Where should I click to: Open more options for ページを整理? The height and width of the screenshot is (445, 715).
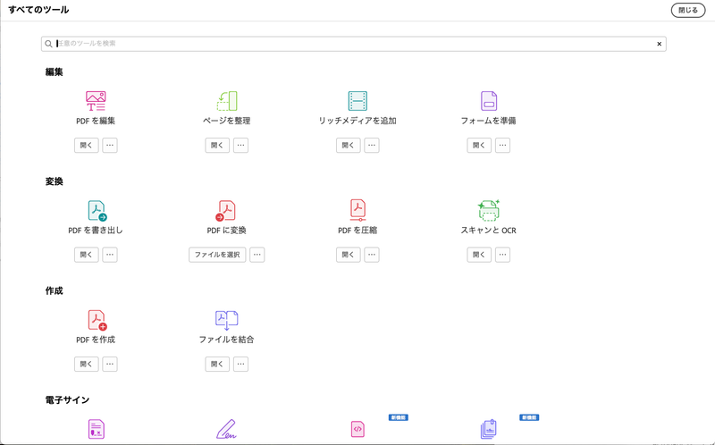pyautogui.click(x=240, y=146)
